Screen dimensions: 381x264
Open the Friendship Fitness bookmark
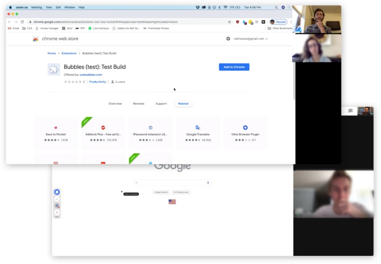pyautogui.click(x=156, y=29)
